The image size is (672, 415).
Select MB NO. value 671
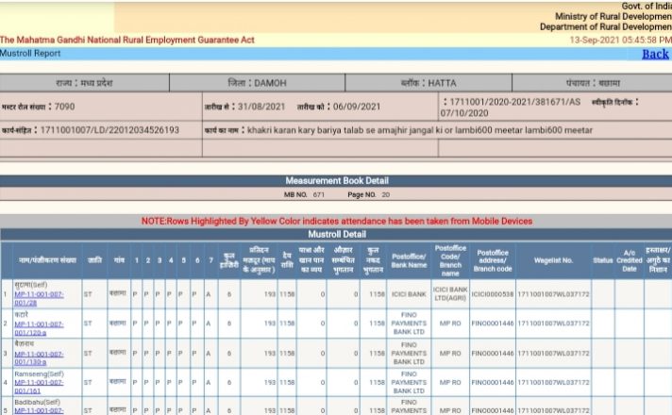click(318, 195)
